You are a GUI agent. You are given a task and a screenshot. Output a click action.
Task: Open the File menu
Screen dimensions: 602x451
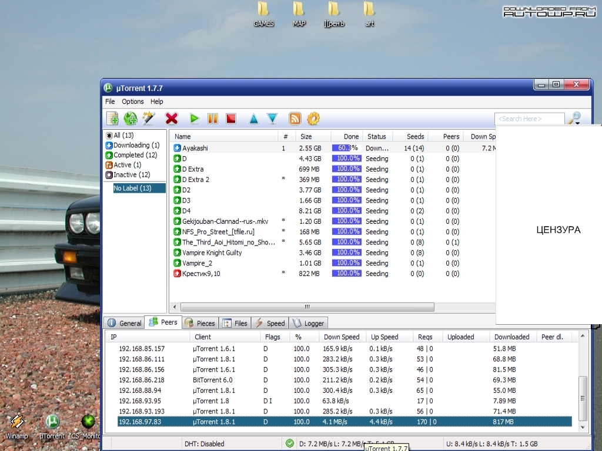click(x=110, y=102)
